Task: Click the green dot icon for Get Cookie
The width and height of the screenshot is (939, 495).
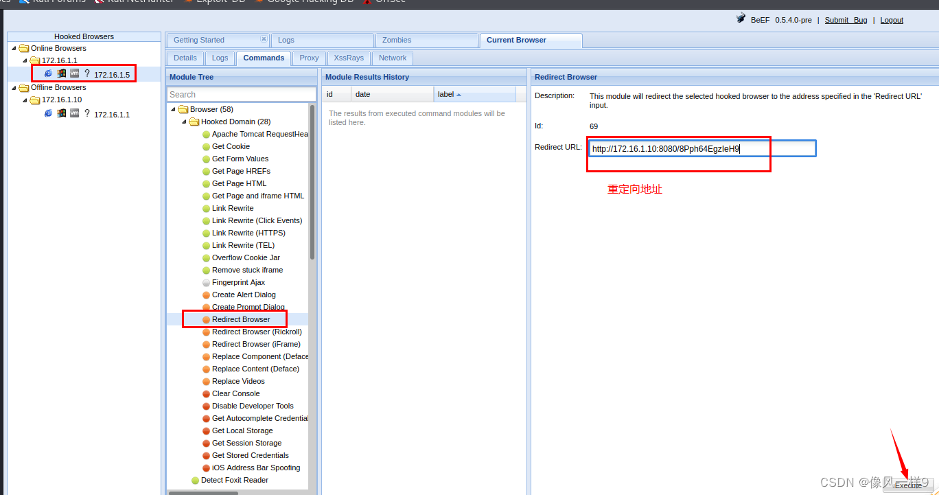Action: 206,146
